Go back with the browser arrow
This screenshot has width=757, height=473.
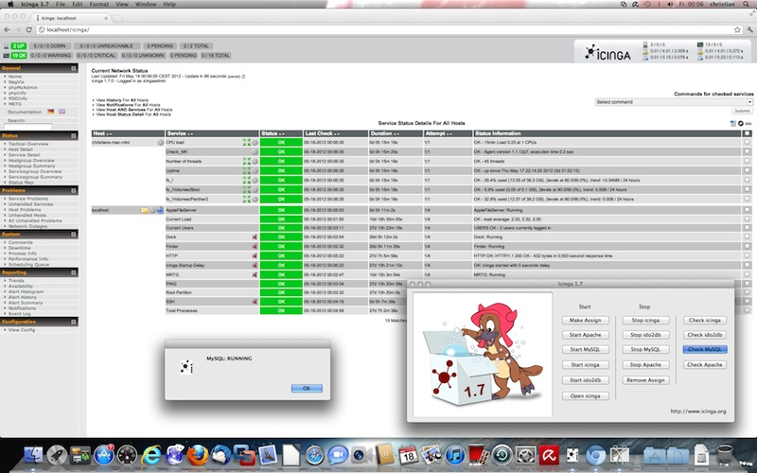coord(7,30)
